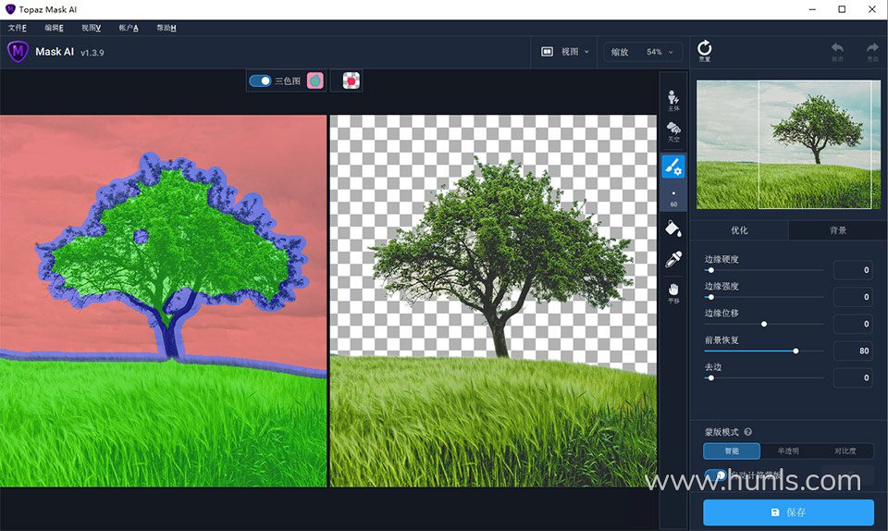The image size is (888, 531).
Task: Open the View (视图) menu in menu bar
Action: pos(91,28)
